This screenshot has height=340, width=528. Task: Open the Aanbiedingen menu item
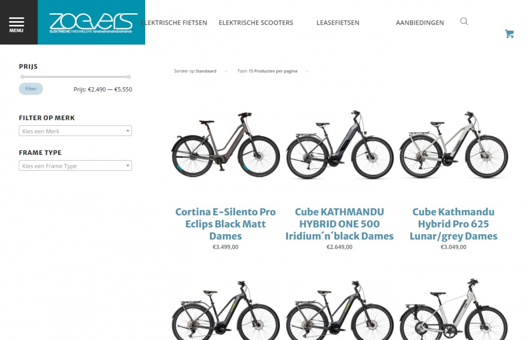pyautogui.click(x=420, y=23)
